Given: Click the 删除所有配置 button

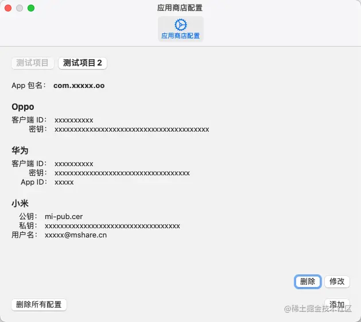Looking at the screenshot, I should coord(39,305).
